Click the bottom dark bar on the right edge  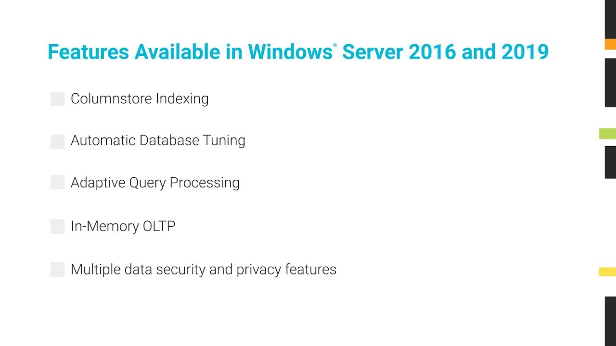coord(610,321)
